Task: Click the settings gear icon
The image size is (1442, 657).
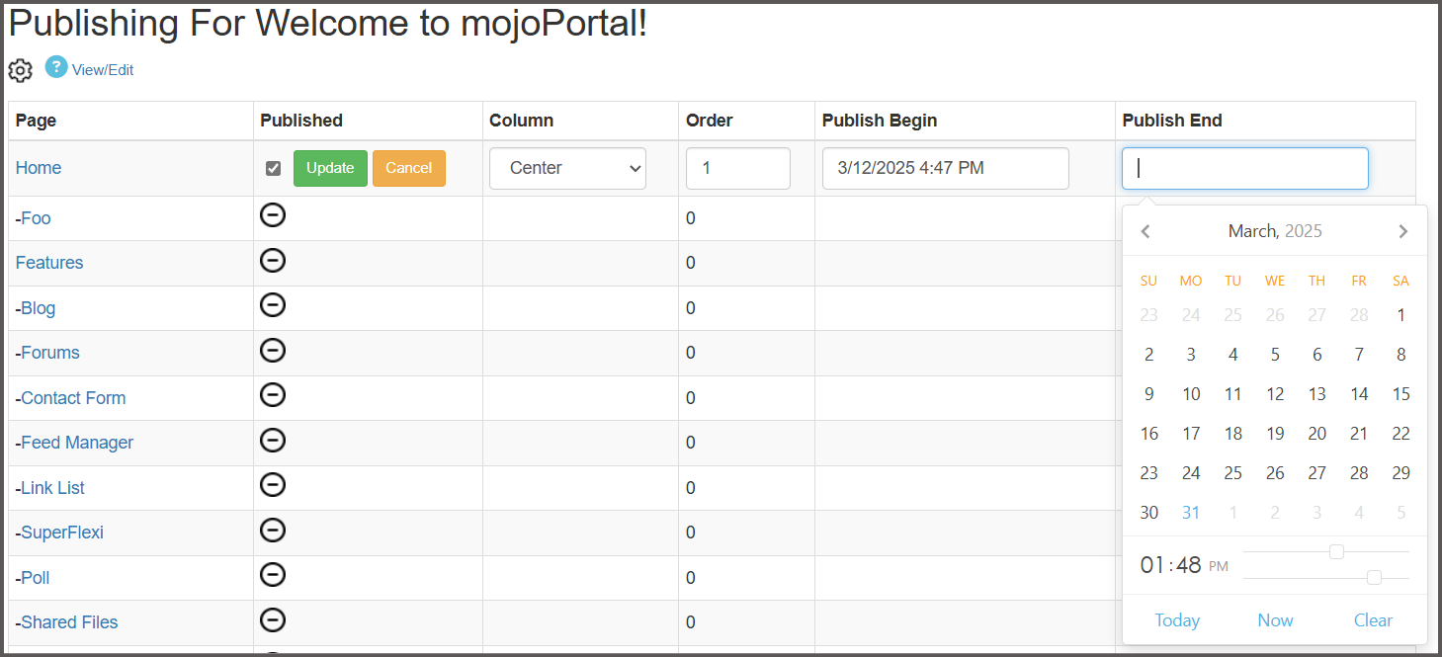Action: pos(21,70)
